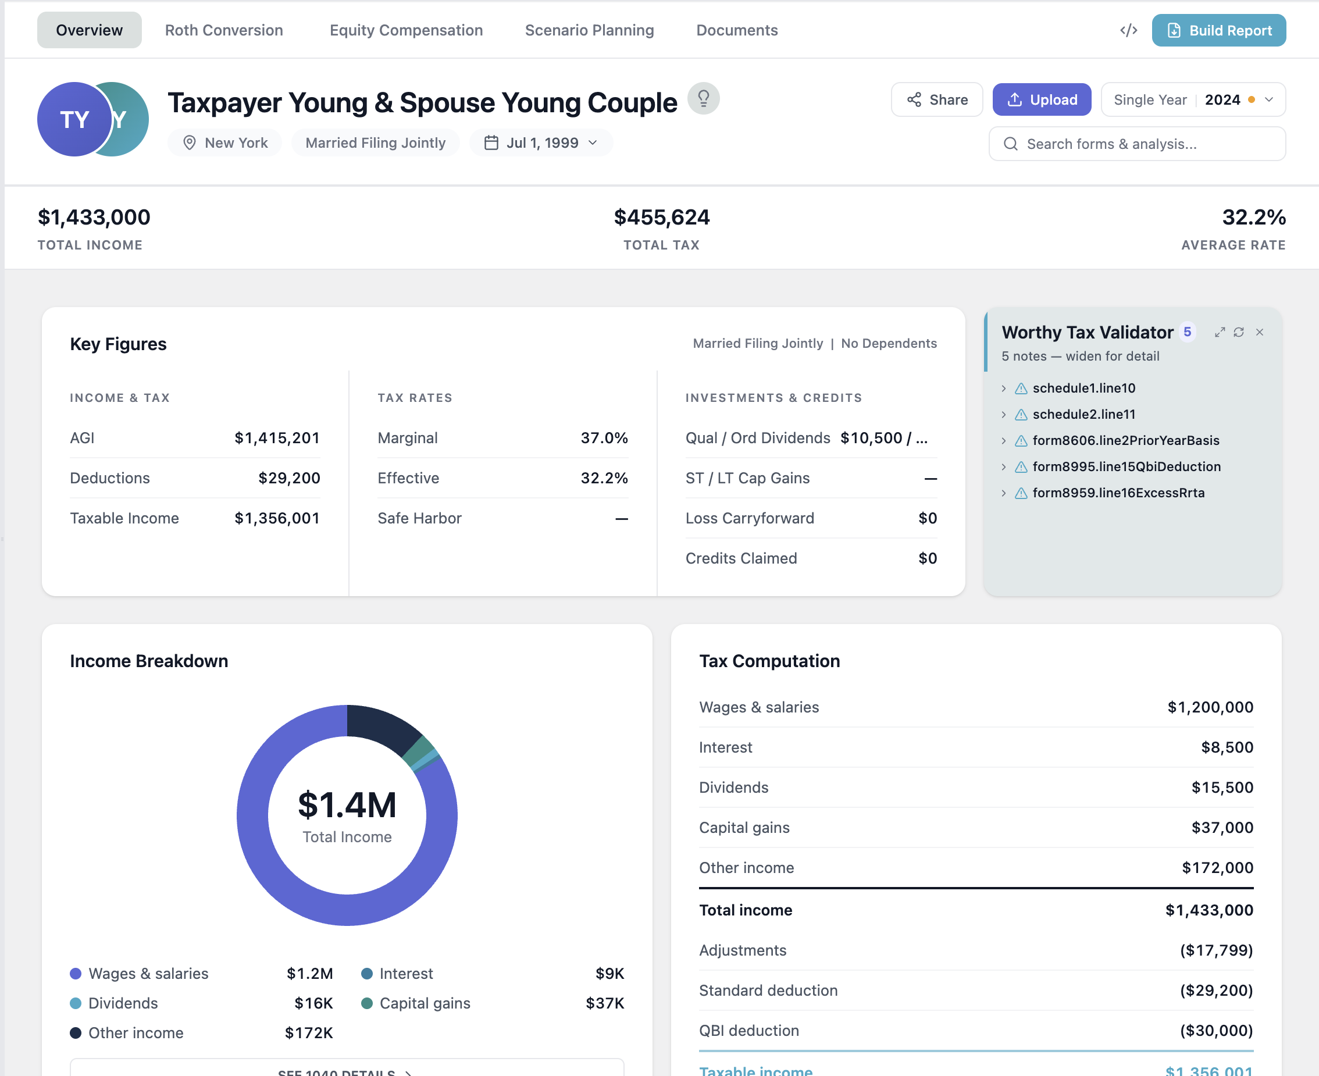
Task: Refresh the Worthy Tax Validator
Action: click(1239, 332)
